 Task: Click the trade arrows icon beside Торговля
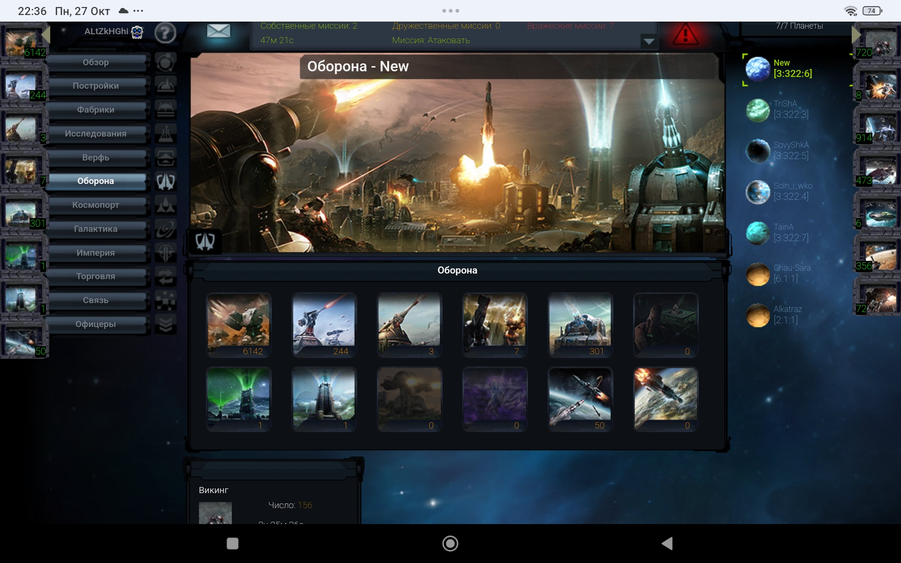[x=165, y=276]
